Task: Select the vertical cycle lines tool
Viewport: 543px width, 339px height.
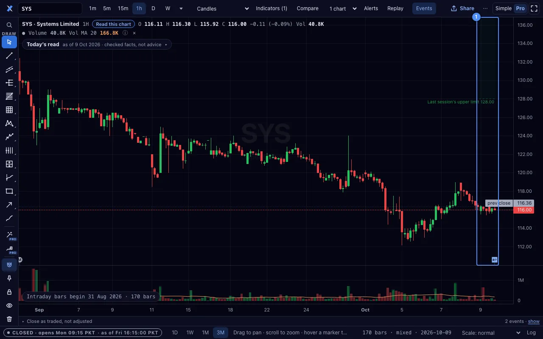Action: pyautogui.click(x=9, y=150)
